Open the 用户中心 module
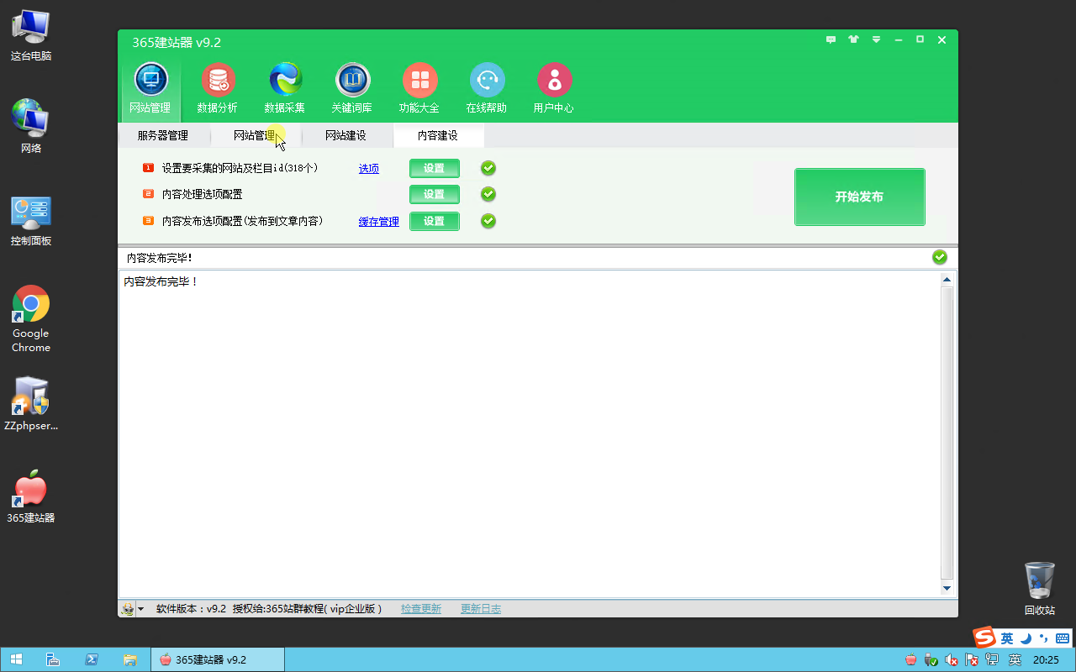The image size is (1076, 672). 554,88
